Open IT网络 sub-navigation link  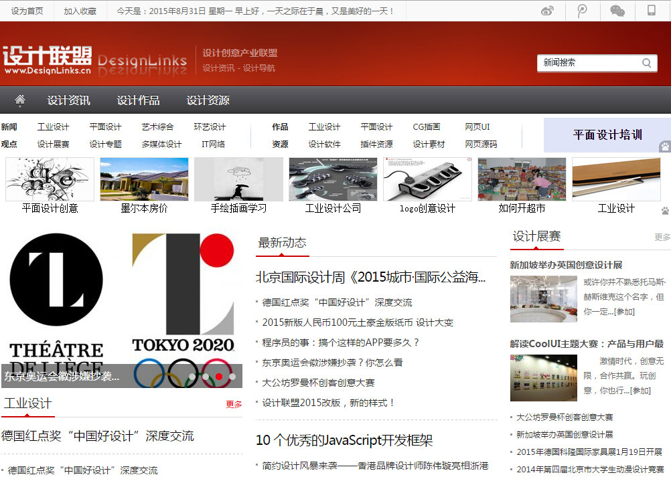pyautogui.click(x=213, y=145)
